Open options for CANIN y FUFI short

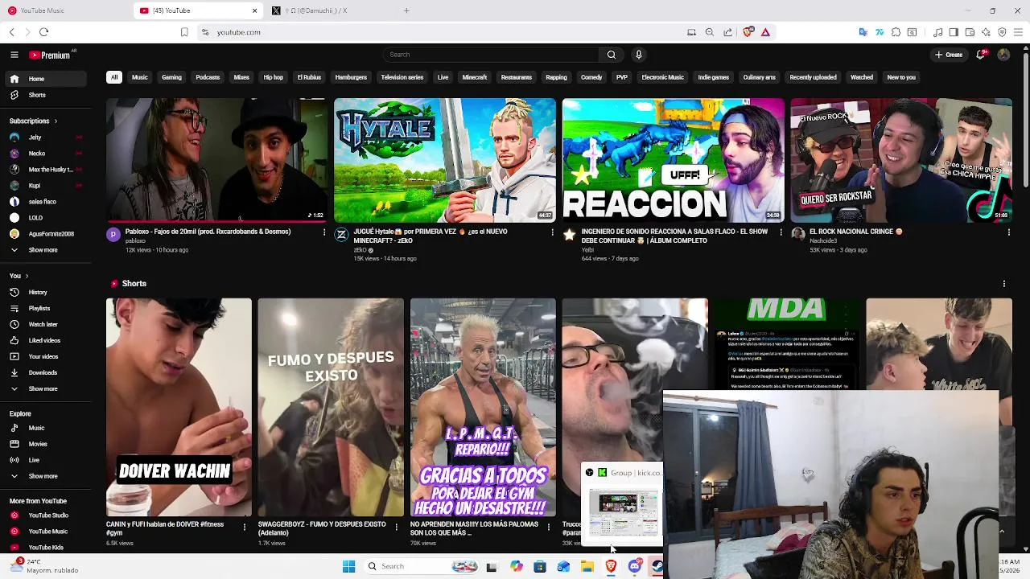245,527
